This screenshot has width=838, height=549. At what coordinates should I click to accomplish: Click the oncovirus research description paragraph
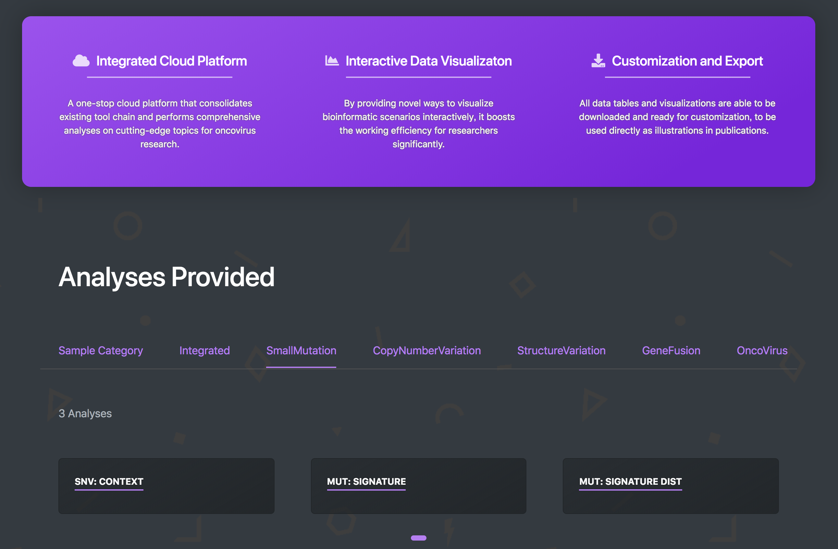point(159,124)
